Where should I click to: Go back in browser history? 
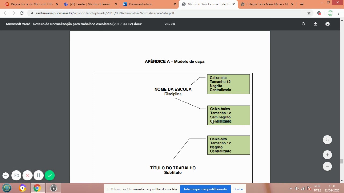[x=6, y=13]
